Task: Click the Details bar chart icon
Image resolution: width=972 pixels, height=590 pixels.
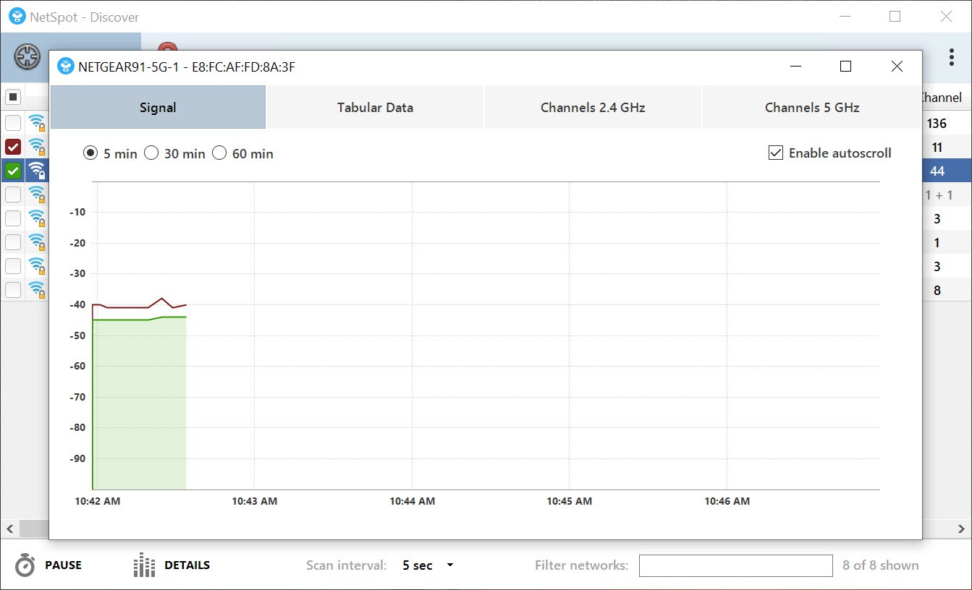Action: click(x=145, y=565)
